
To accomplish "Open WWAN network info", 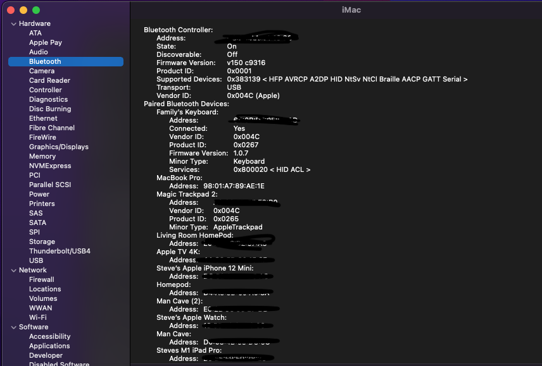I will [x=41, y=308].
